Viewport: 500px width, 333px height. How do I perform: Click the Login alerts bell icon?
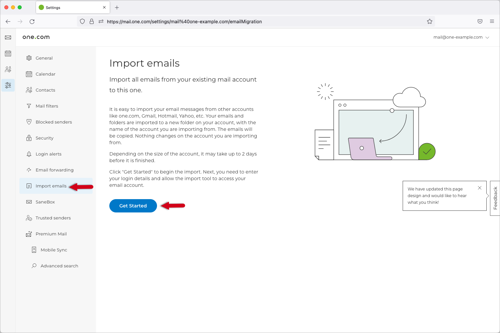coord(29,154)
